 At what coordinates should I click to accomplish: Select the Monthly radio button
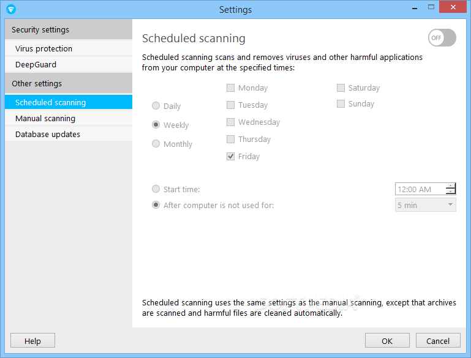coord(156,143)
